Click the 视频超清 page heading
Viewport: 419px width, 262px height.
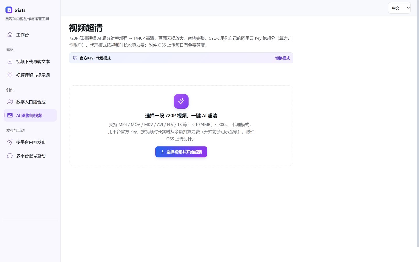86,28
